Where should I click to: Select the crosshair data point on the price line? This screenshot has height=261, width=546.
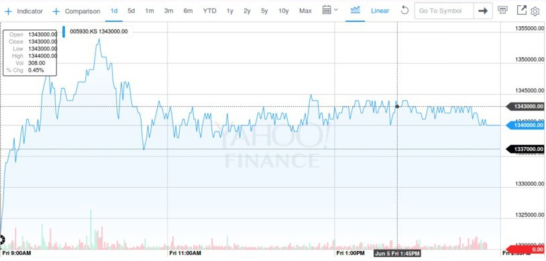pos(397,106)
